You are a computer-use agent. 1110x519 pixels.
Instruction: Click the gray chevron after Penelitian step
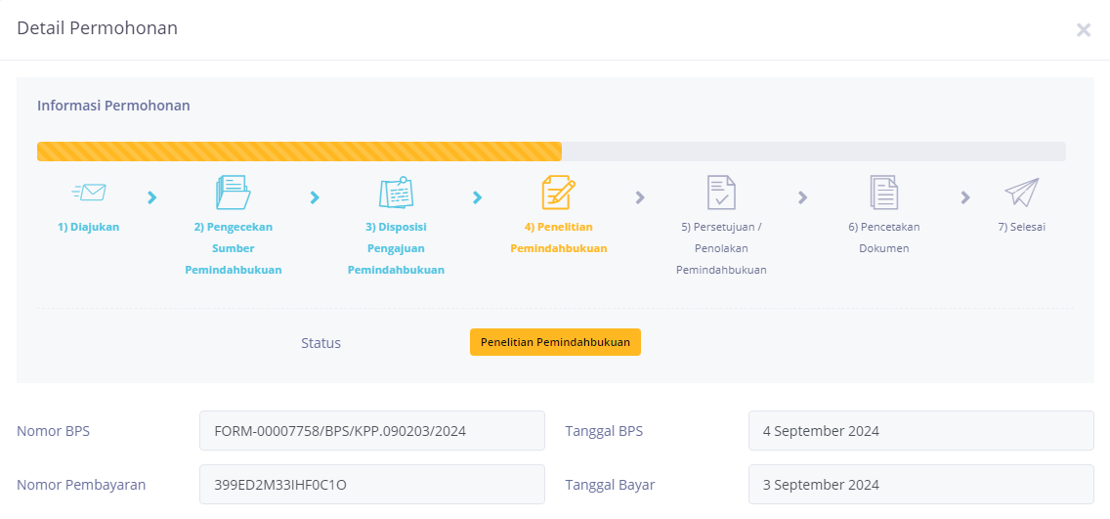[640, 197]
